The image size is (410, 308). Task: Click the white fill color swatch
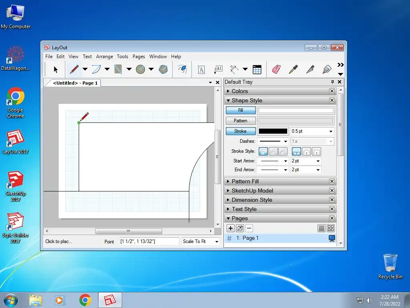coord(296,110)
